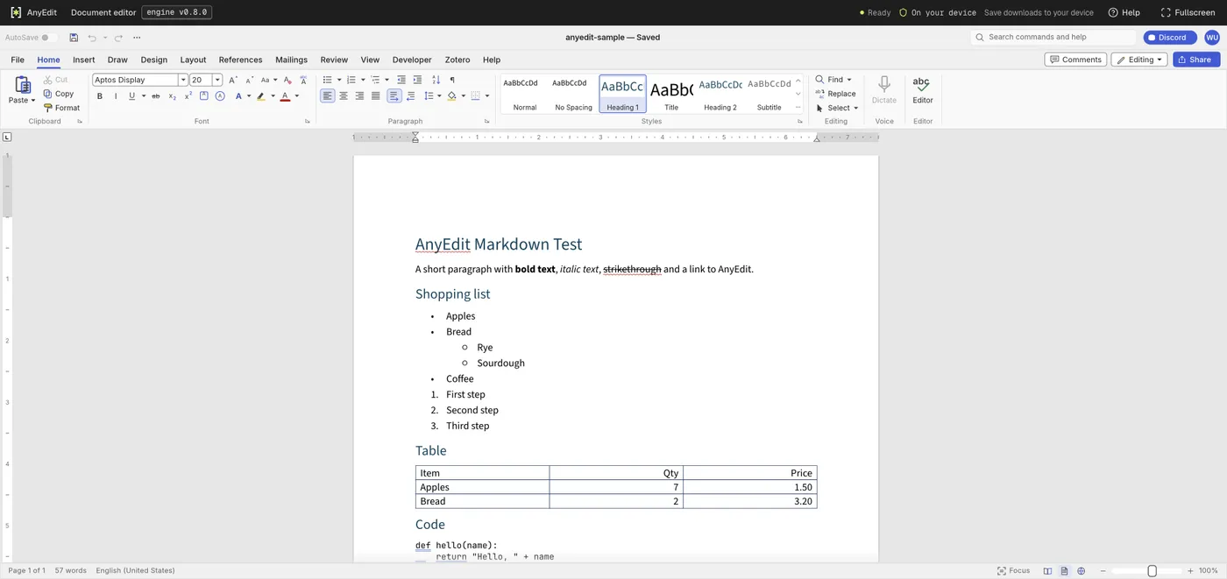Screen dimensions: 1227x579
Task: Click the Share button
Action: tap(1194, 60)
